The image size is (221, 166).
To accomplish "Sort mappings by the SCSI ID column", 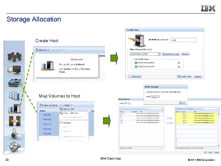I will click(178, 112).
